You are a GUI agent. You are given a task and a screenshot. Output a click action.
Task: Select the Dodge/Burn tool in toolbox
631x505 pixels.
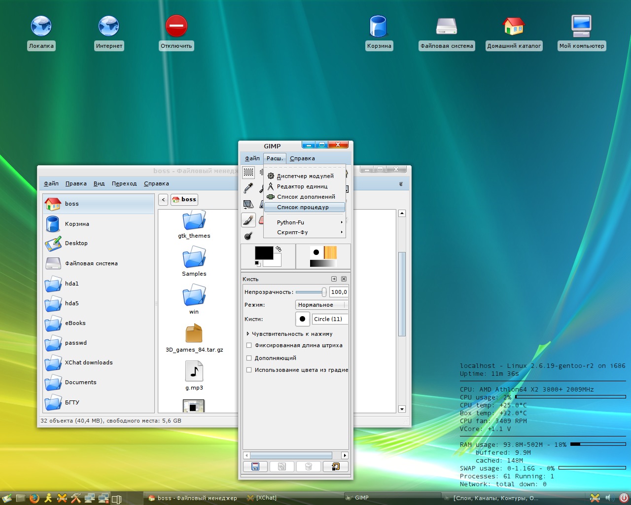[x=248, y=236]
